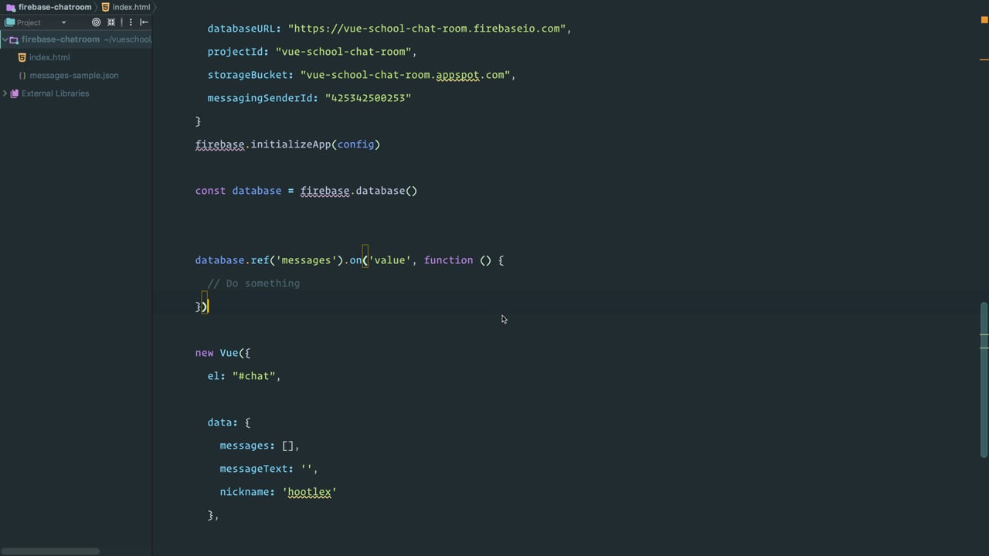This screenshot has height=556, width=989.
Task: Click the orange warning indicator atop the gutter
Action: click(x=984, y=21)
